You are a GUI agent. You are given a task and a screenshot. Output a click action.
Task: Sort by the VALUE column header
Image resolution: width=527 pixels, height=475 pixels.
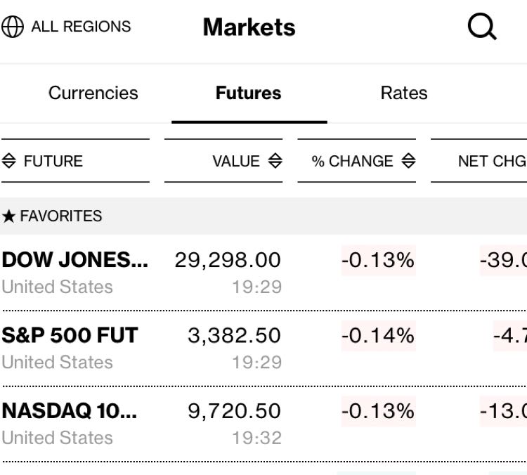click(236, 161)
